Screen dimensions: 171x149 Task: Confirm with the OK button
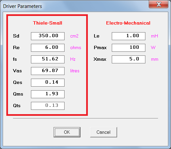point(67,132)
